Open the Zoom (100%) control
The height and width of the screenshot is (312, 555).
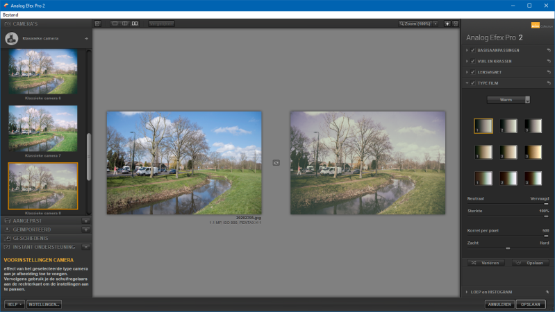415,24
